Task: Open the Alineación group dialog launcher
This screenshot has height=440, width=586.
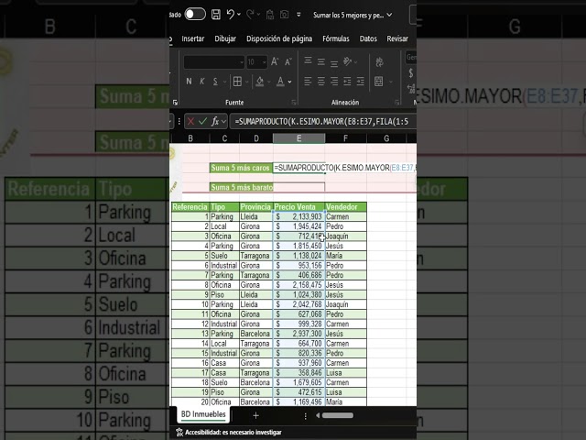Action: pyautogui.click(x=396, y=103)
